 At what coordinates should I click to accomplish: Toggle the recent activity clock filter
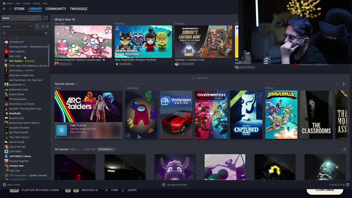(43, 26)
